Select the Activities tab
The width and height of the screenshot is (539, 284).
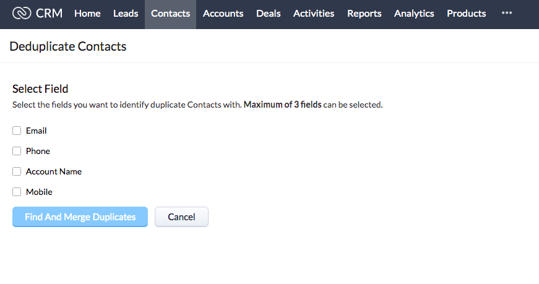(314, 14)
